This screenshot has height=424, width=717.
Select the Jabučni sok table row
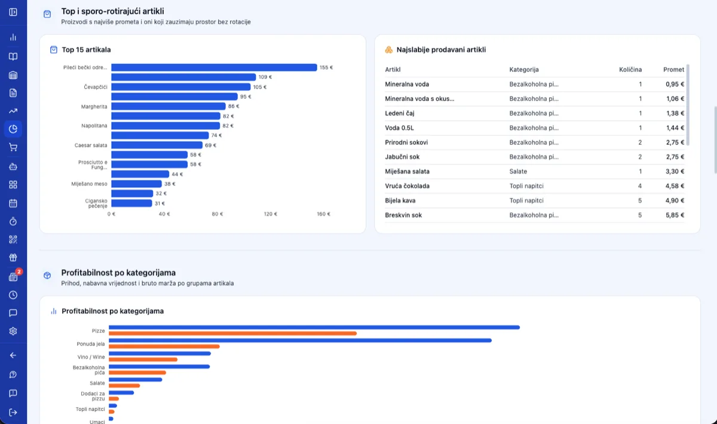pyautogui.click(x=535, y=157)
